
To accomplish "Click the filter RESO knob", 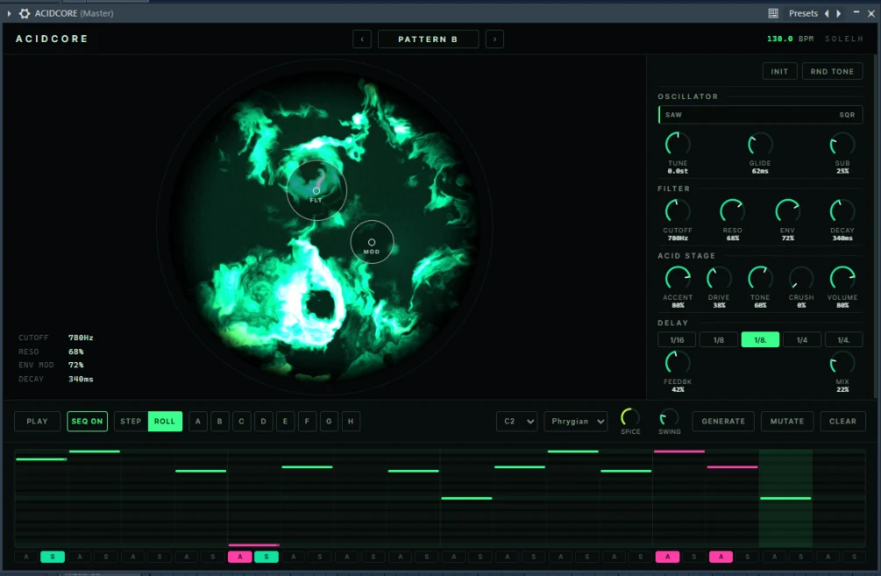I will (732, 211).
